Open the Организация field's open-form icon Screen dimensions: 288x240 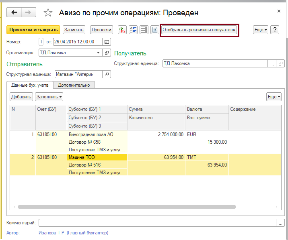(x=107, y=53)
